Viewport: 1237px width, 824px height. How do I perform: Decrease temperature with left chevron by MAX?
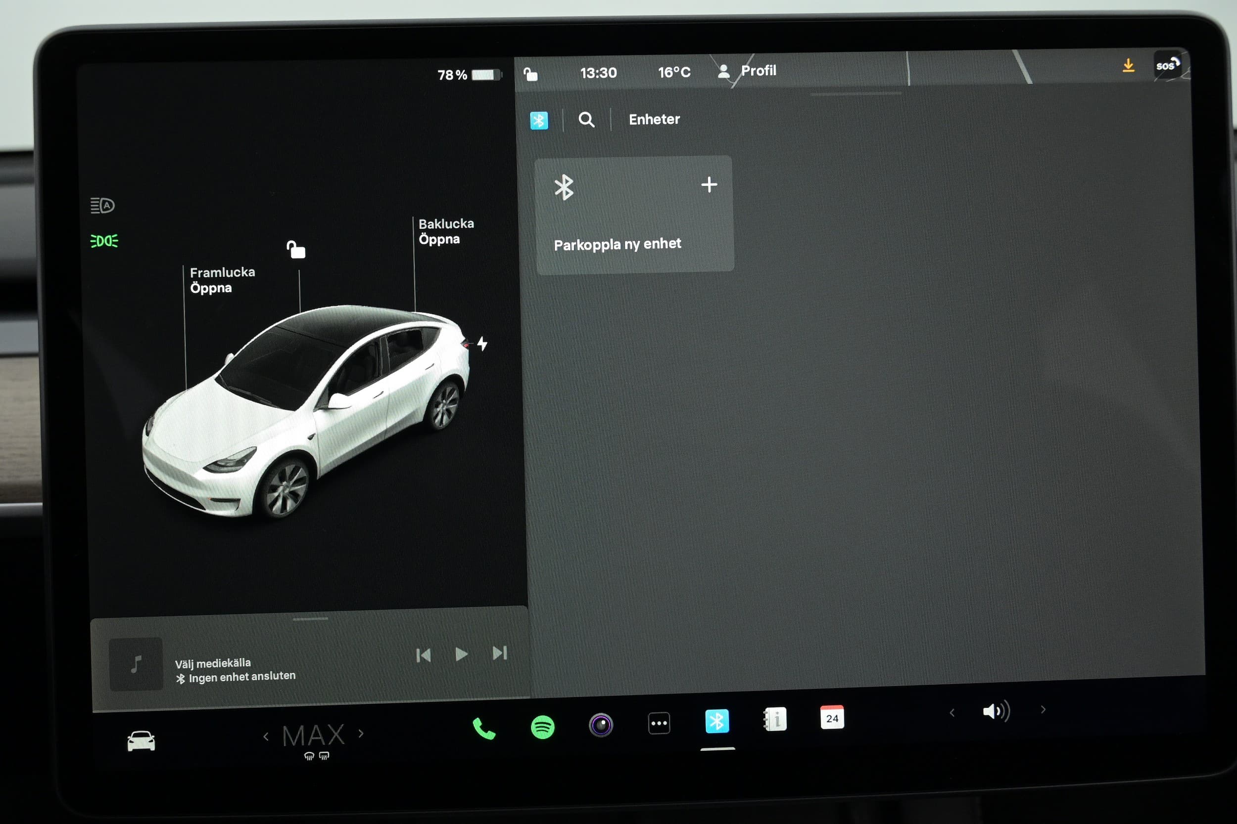266,737
